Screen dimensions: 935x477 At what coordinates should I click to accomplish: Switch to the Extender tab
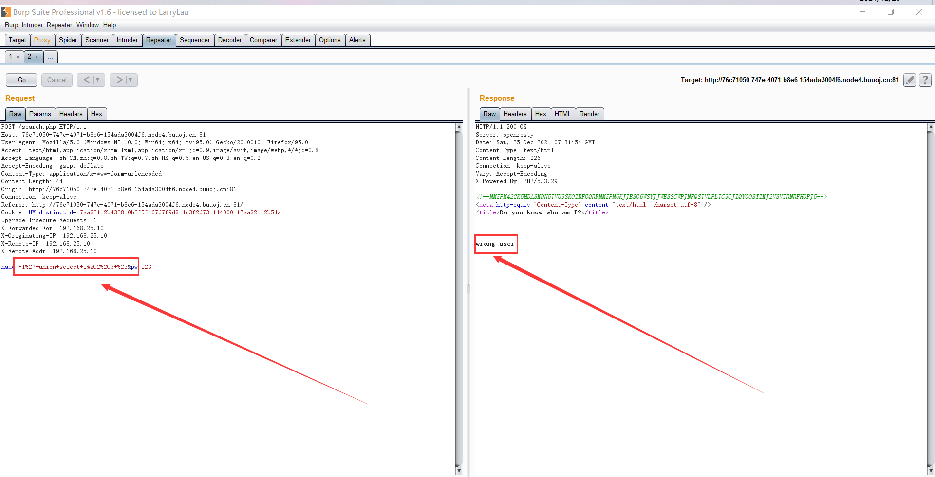[298, 40]
